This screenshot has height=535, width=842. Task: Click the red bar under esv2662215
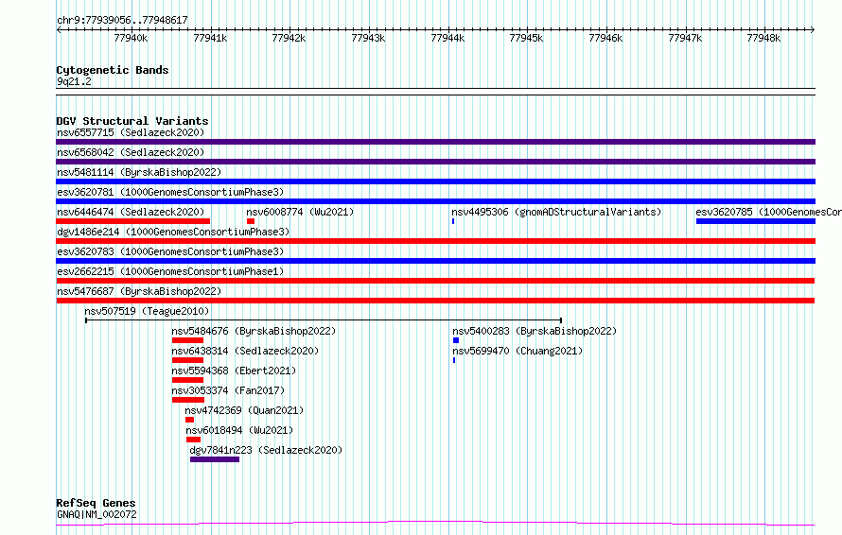[435, 281]
